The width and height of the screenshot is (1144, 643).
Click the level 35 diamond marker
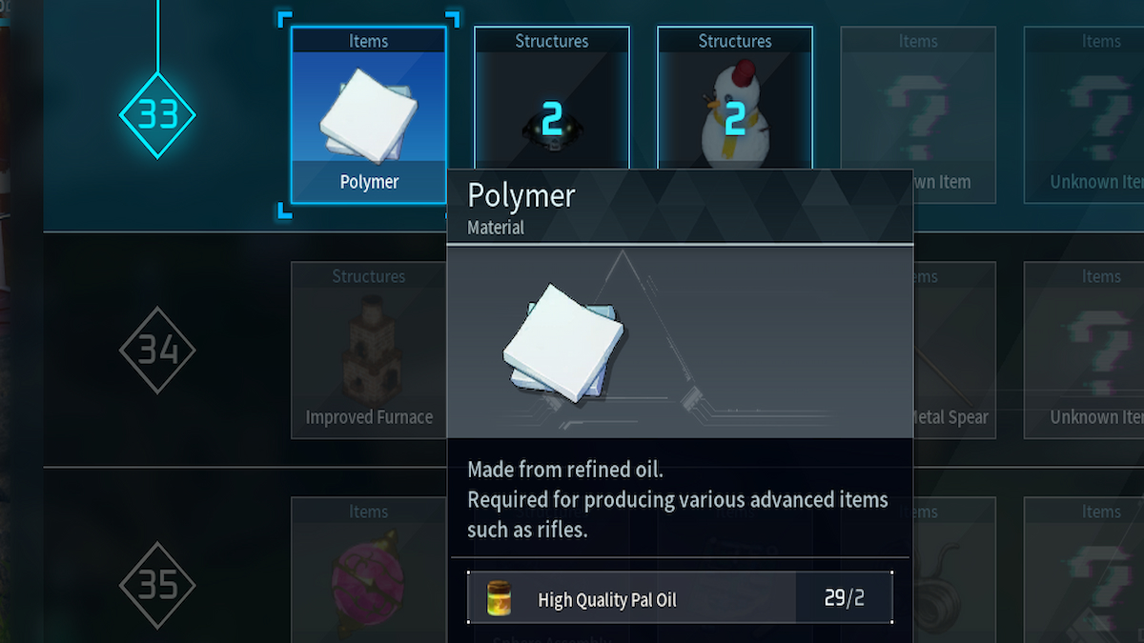157,585
